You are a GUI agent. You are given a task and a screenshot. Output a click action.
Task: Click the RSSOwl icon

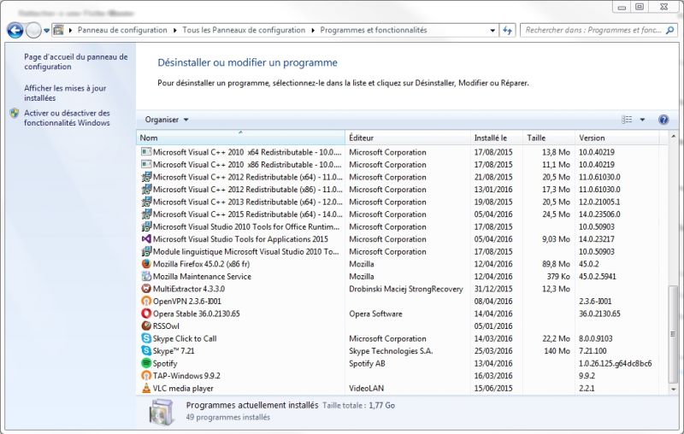pyautogui.click(x=146, y=326)
